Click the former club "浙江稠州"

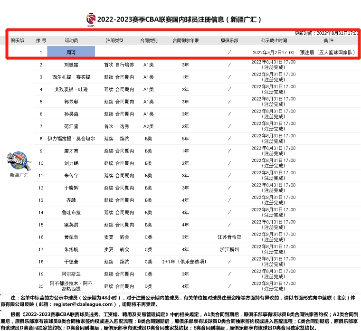tap(229, 249)
